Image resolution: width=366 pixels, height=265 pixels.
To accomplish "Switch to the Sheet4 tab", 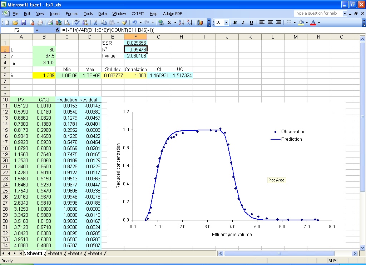I will (x=55, y=253).
